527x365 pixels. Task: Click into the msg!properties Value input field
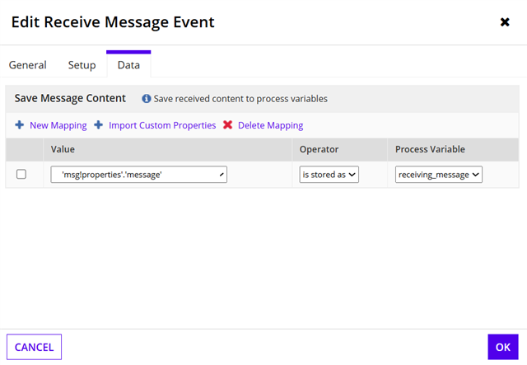tap(136, 175)
